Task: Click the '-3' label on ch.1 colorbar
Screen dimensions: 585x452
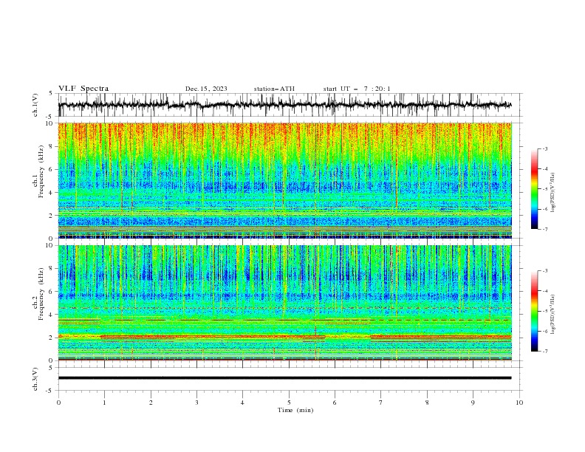Action: [545, 148]
